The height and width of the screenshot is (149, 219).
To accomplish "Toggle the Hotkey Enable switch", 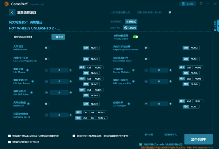I will point(135,37).
